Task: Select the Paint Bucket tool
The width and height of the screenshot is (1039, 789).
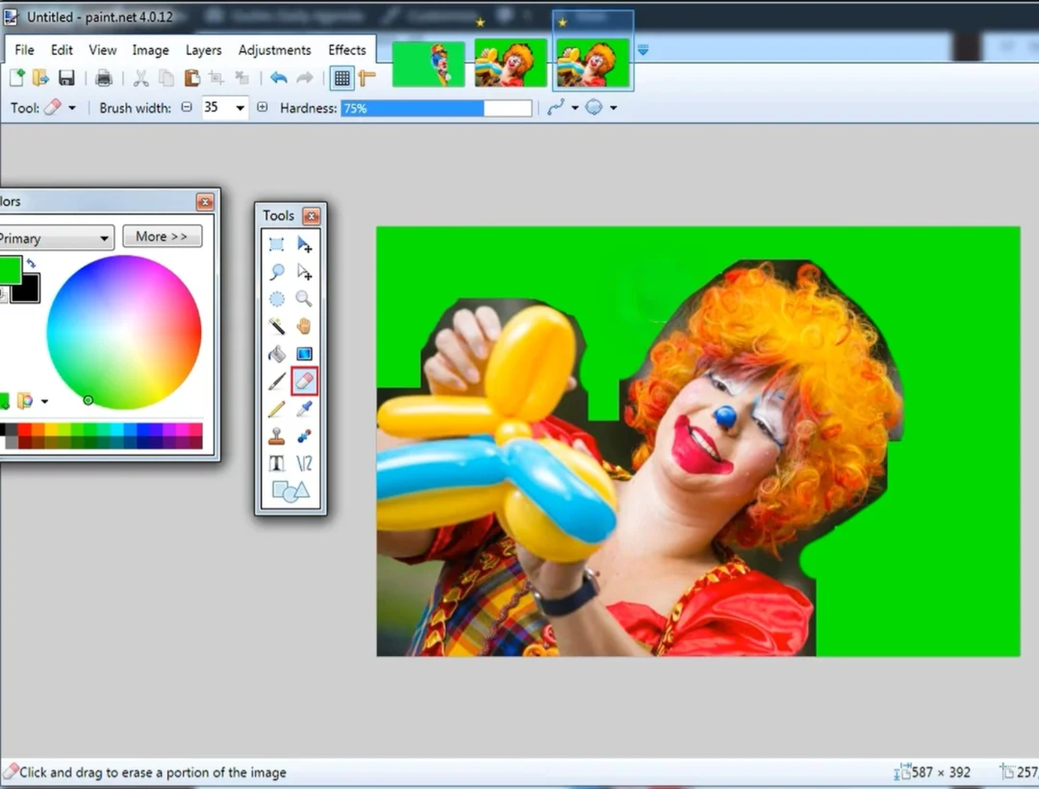Action: click(x=277, y=354)
